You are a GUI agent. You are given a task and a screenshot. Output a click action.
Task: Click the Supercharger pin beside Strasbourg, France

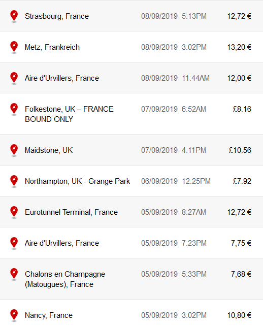click(14, 16)
